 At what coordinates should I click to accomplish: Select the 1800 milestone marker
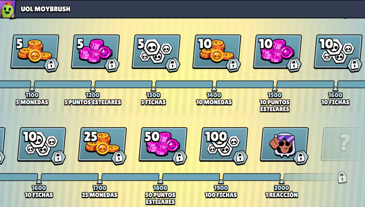161,182
